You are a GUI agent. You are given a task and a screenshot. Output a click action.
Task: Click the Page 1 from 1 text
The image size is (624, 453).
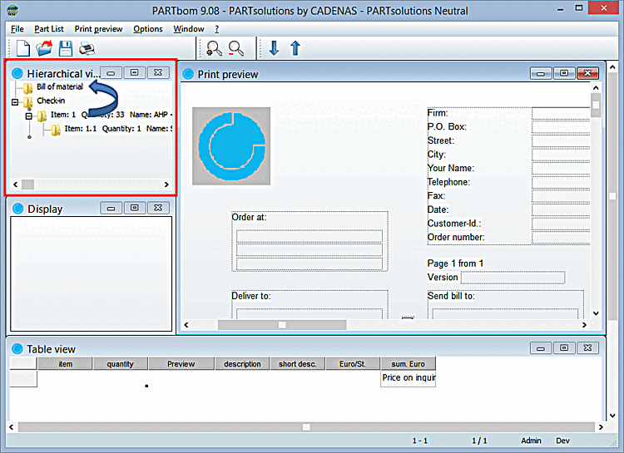pos(455,263)
